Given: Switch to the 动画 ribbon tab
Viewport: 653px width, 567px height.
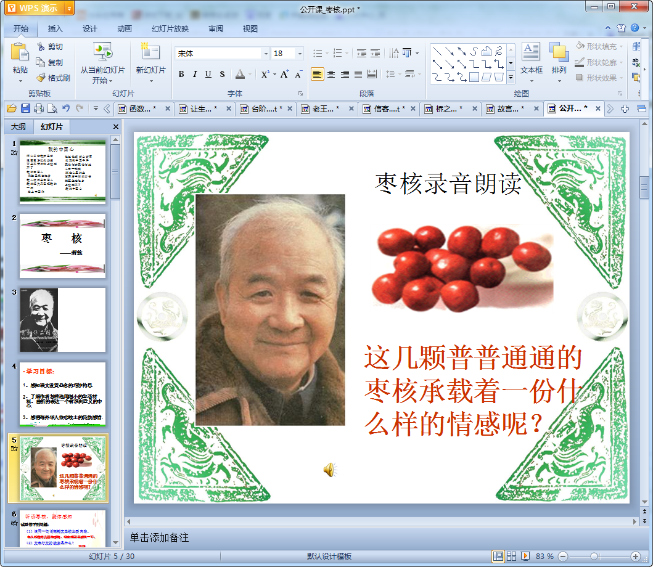Looking at the screenshot, I should (125, 29).
